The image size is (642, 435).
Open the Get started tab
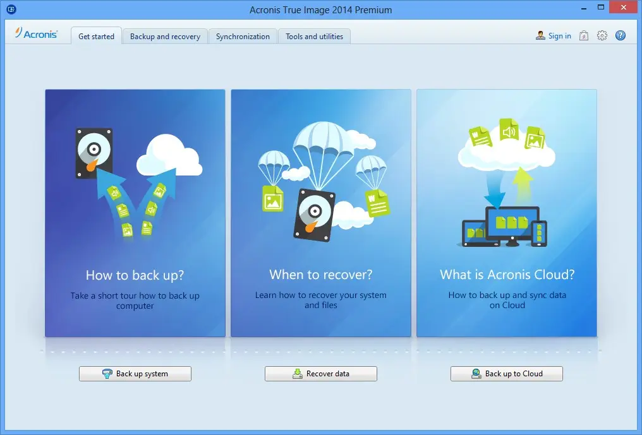(96, 36)
